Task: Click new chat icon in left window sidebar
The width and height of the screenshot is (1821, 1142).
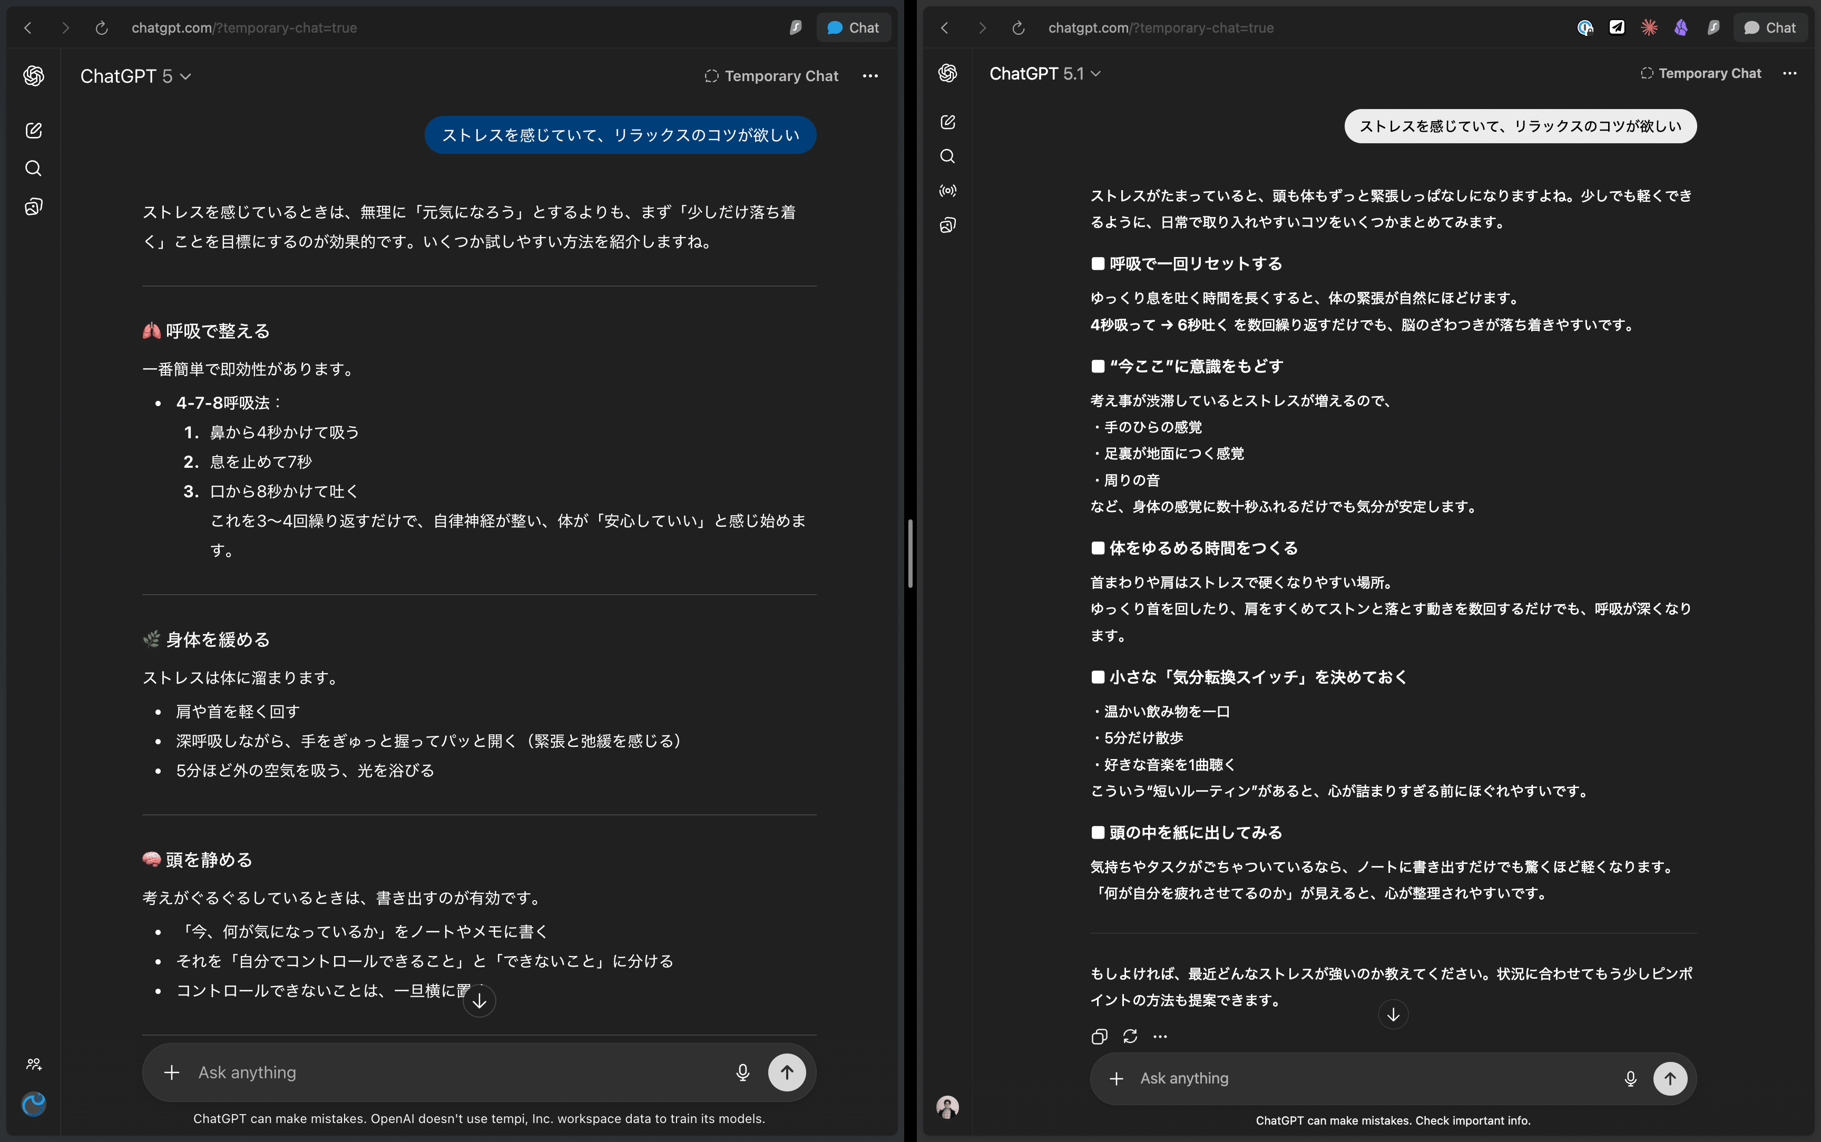Action: point(33,130)
